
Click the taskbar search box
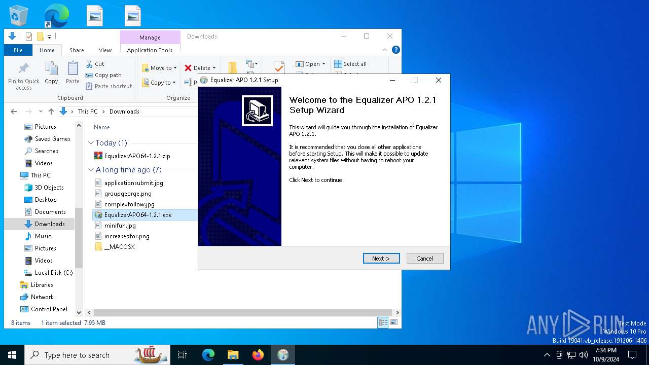click(x=97, y=355)
